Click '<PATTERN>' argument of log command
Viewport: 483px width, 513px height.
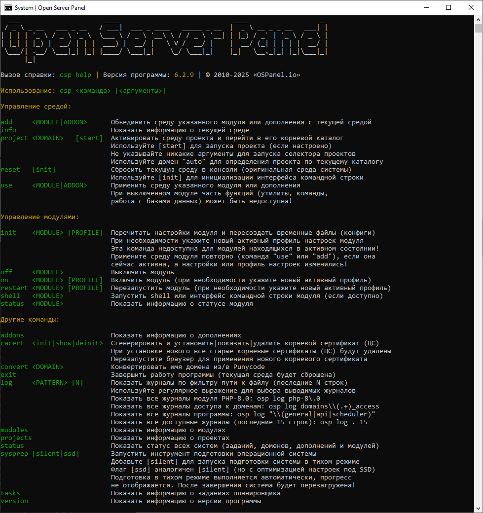tap(50, 383)
